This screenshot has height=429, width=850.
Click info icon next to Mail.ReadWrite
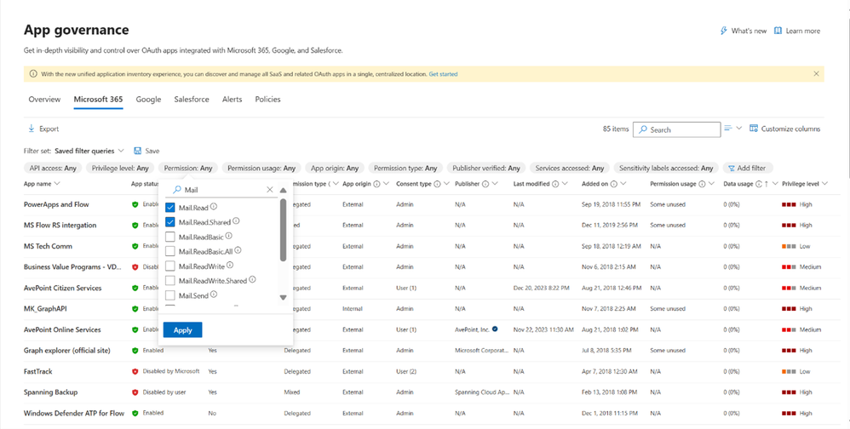pos(230,265)
